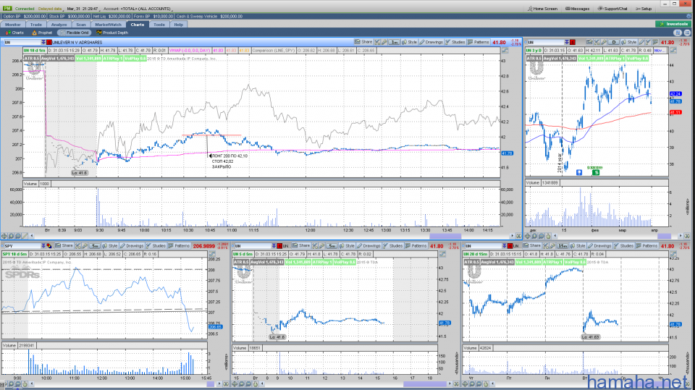The width and height of the screenshot is (695, 390).
Task: Switch to the Tools tab
Action: 159,25
